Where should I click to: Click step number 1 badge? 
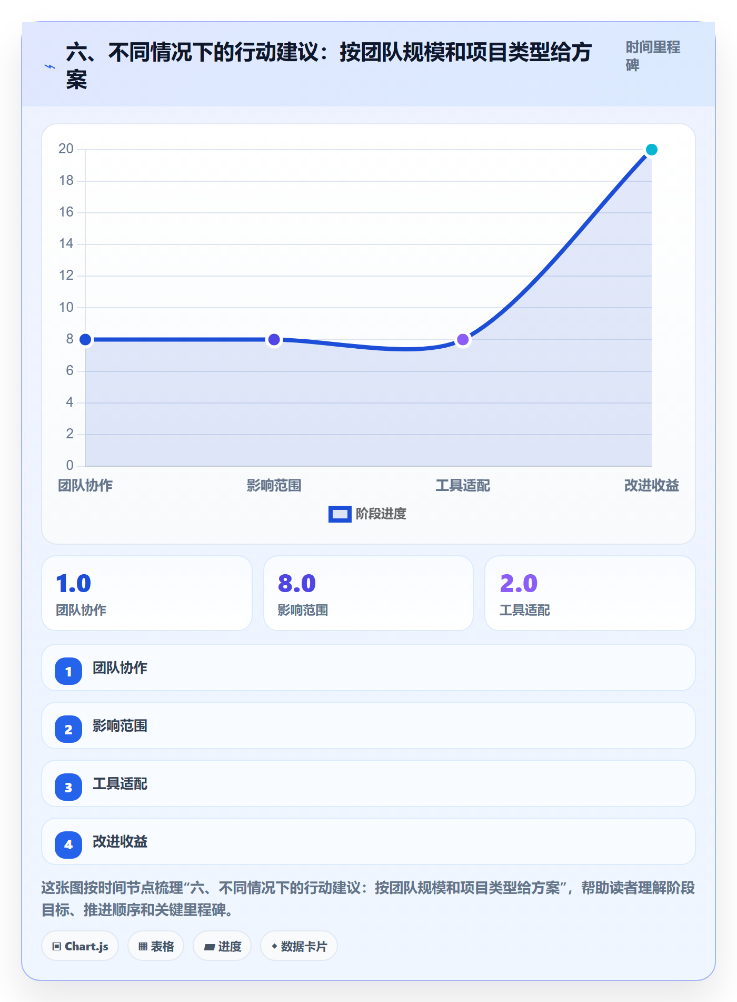pyautogui.click(x=68, y=671)
